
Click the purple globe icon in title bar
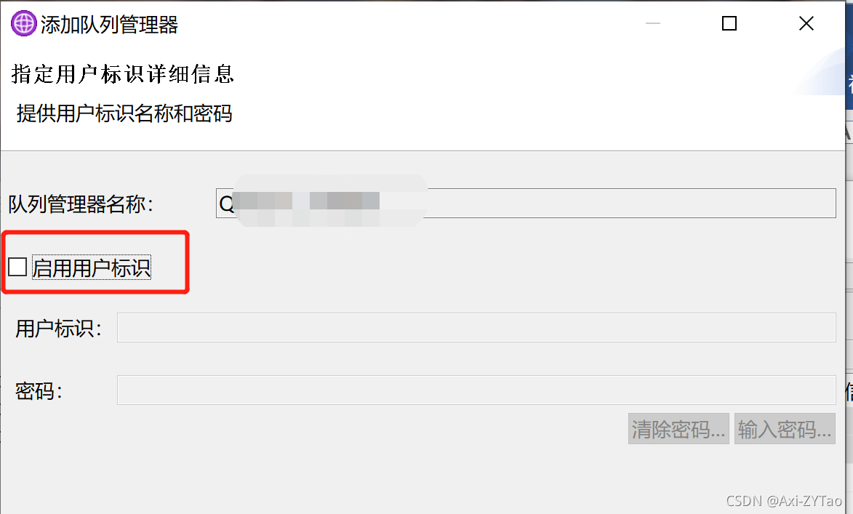pyautogui.click(x=24, y=24)
